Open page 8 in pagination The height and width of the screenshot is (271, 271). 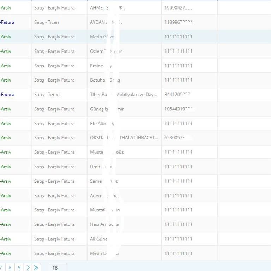tap(10, 267)
